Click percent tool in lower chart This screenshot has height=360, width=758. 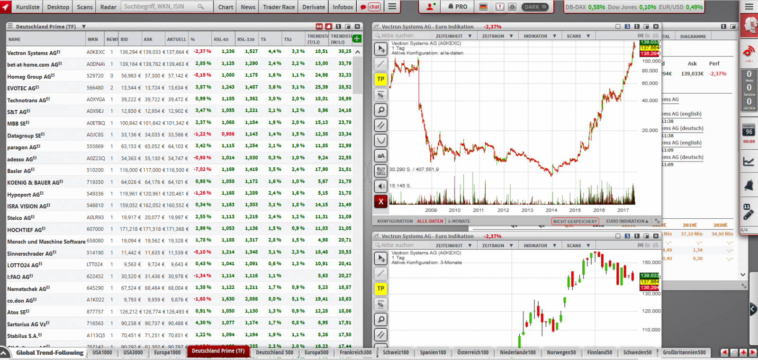[x=381, y=304]
